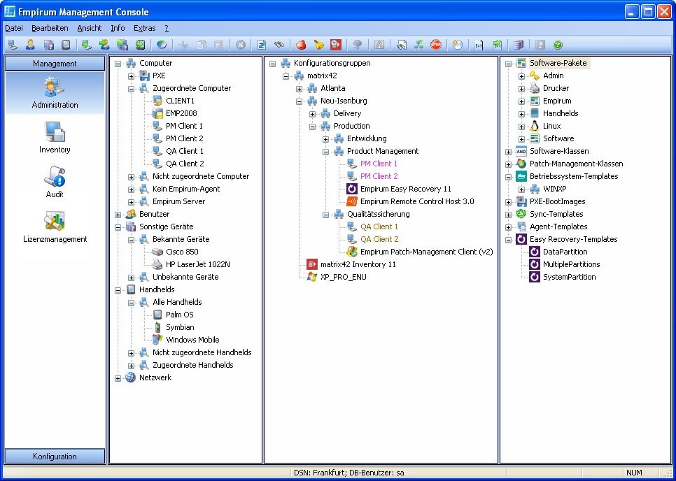Expand the Software-Klassen node
Screen dimensions: 676x481
pos(509,151)
